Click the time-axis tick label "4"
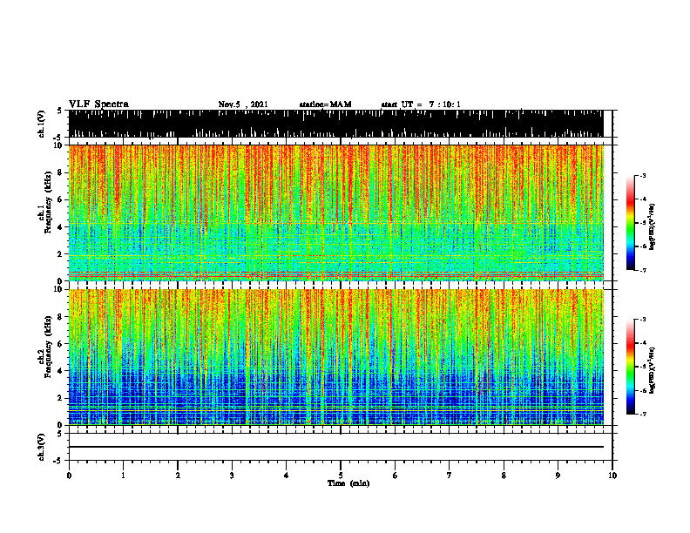 click(x=287, y=476)
